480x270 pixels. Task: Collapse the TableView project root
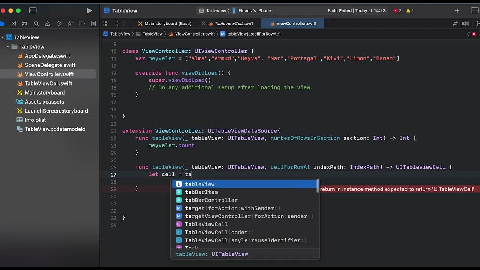3,37
